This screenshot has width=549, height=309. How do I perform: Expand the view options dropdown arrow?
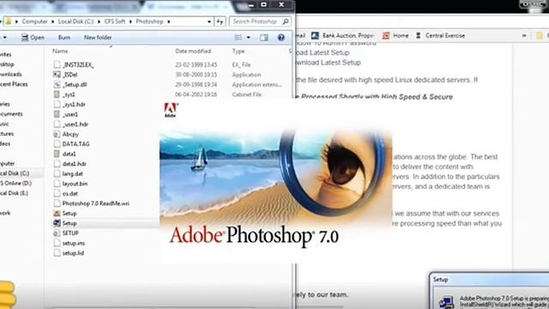[248, 38]
